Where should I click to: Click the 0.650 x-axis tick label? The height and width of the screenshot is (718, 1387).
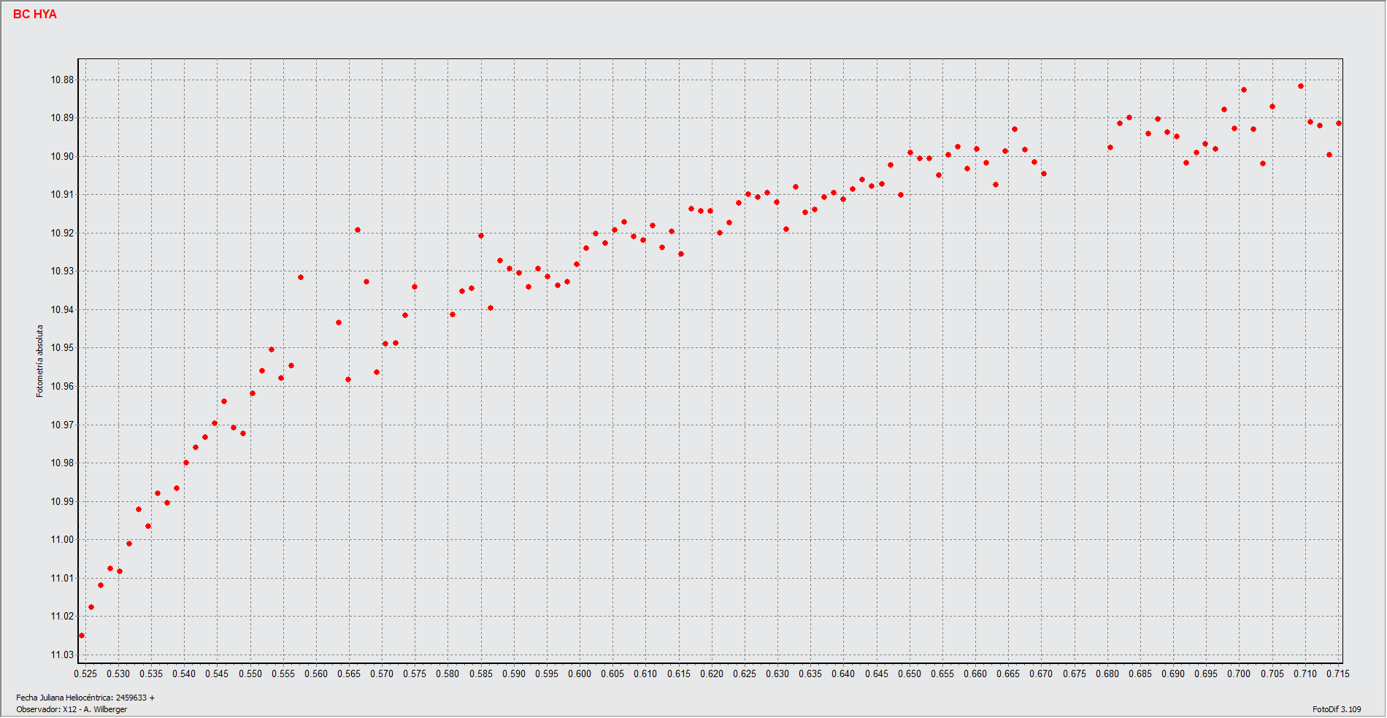click(909, 673)
